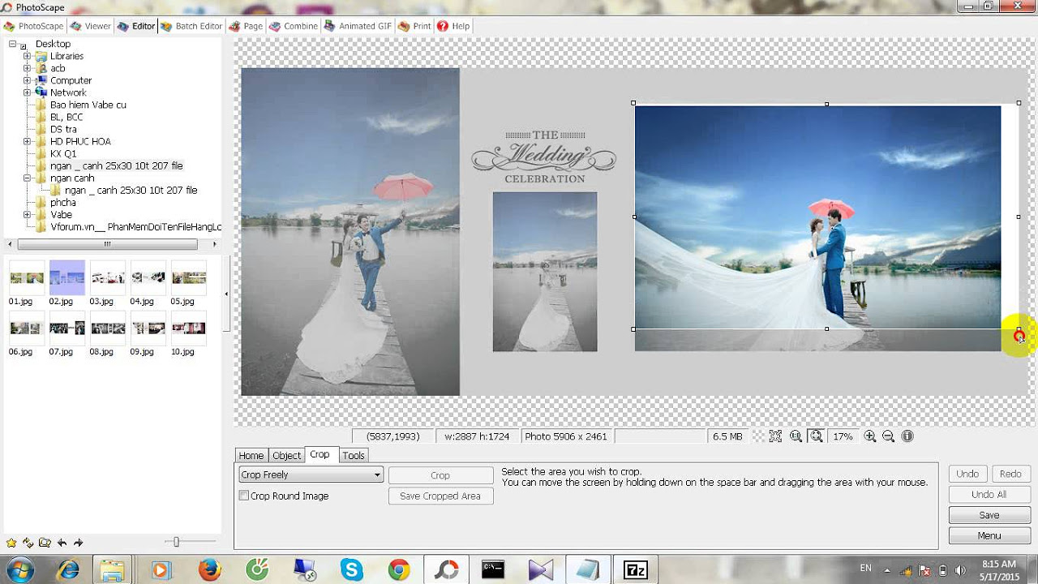Switch to the Batch Editor tab

tap(192, 26)
